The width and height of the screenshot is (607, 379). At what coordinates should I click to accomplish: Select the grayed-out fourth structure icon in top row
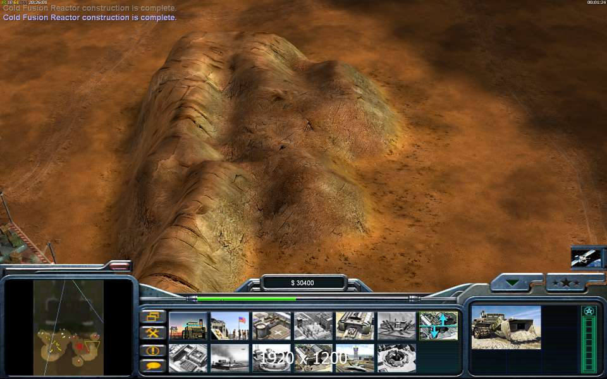click(314, 327)
